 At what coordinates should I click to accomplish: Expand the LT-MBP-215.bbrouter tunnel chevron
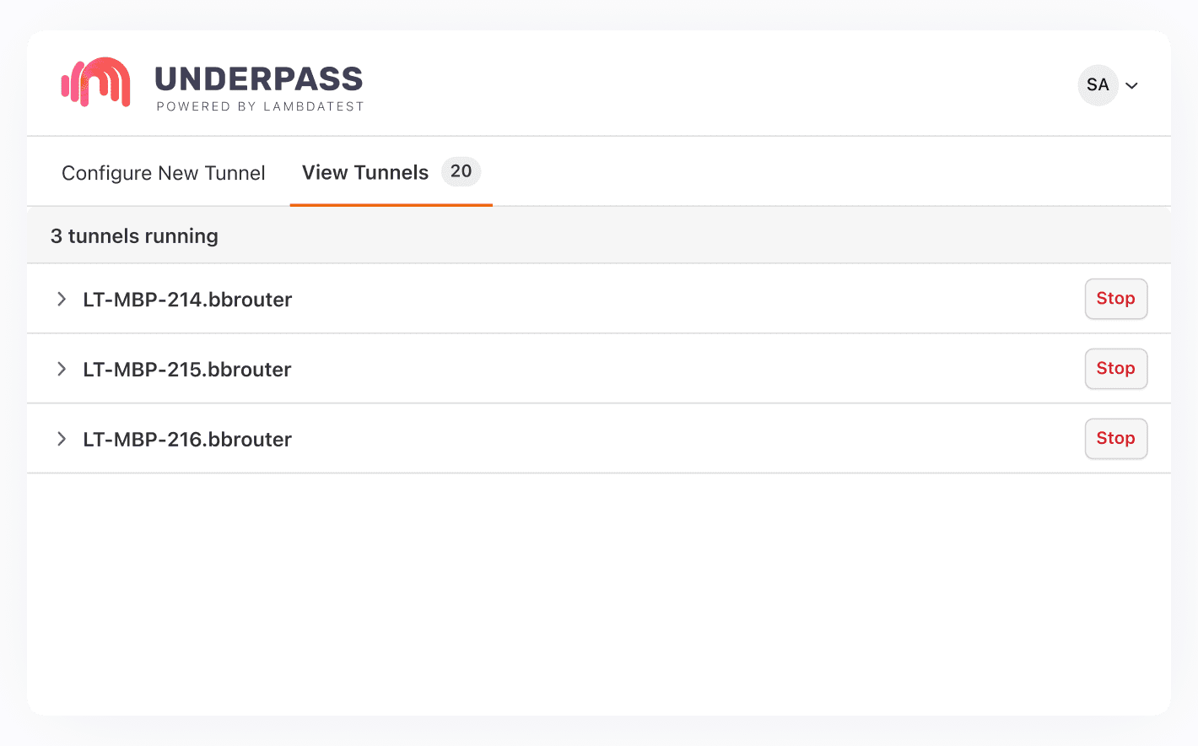pos(62,369)
